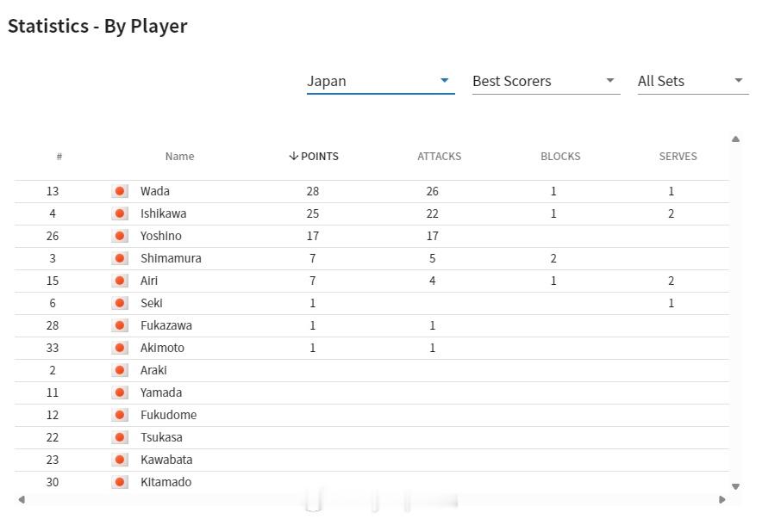Click the scroll left arrow at bottom
The image size is (762, 519).
pyautogui.click(x=22, y=499)
